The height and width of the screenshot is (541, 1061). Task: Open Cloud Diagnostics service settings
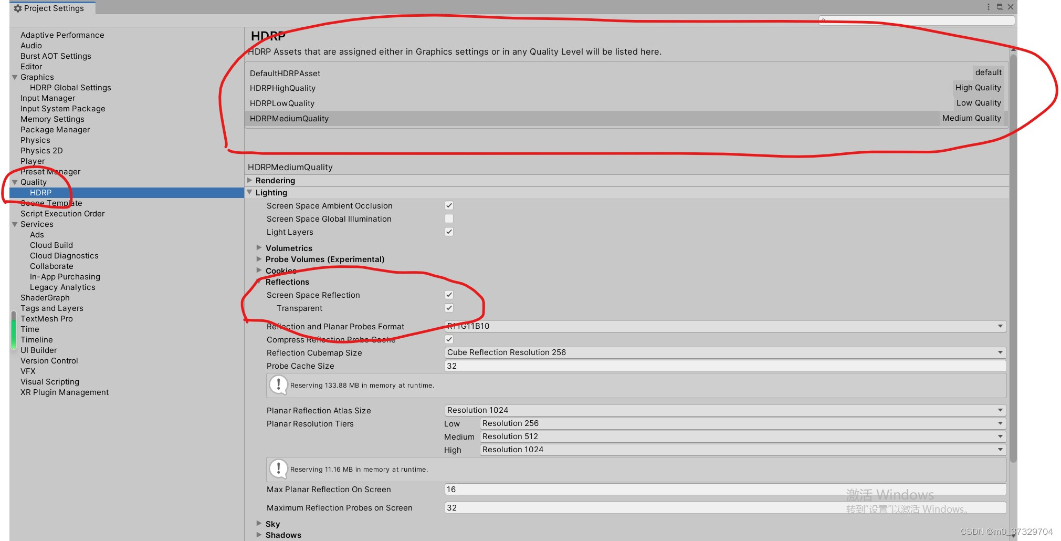pyautogui.click(x=64, y=256)
